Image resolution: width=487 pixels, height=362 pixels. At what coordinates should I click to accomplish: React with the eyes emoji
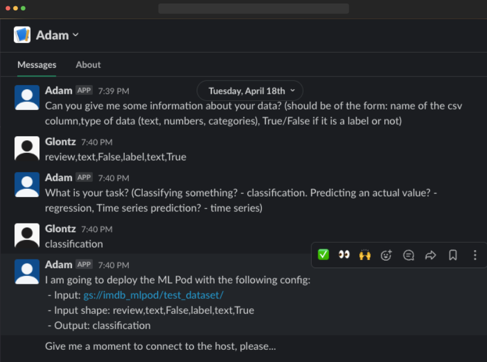click(x=344, y=255)
